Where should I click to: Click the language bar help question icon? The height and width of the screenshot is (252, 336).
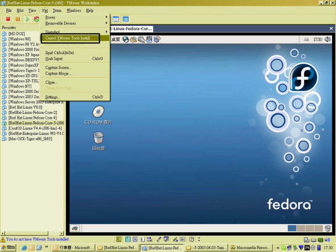[192, 239]
